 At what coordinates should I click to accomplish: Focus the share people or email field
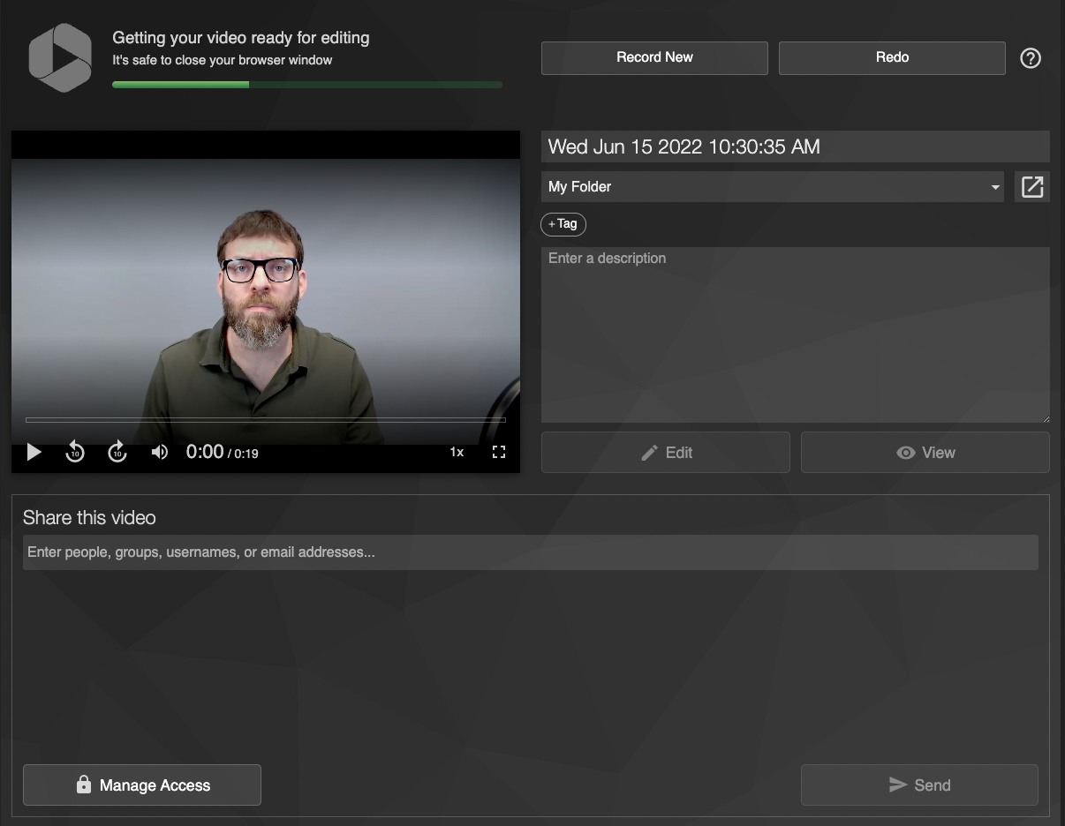coord(531,552)
